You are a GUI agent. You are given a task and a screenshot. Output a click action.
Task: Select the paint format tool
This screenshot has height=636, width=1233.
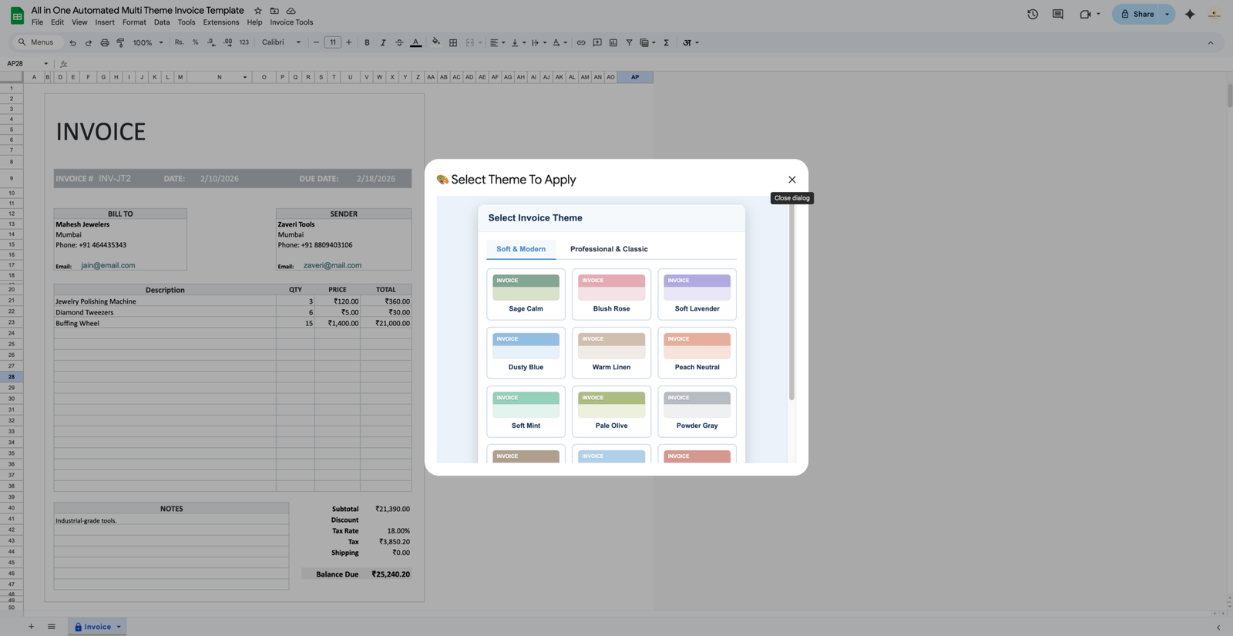point(120,42)
